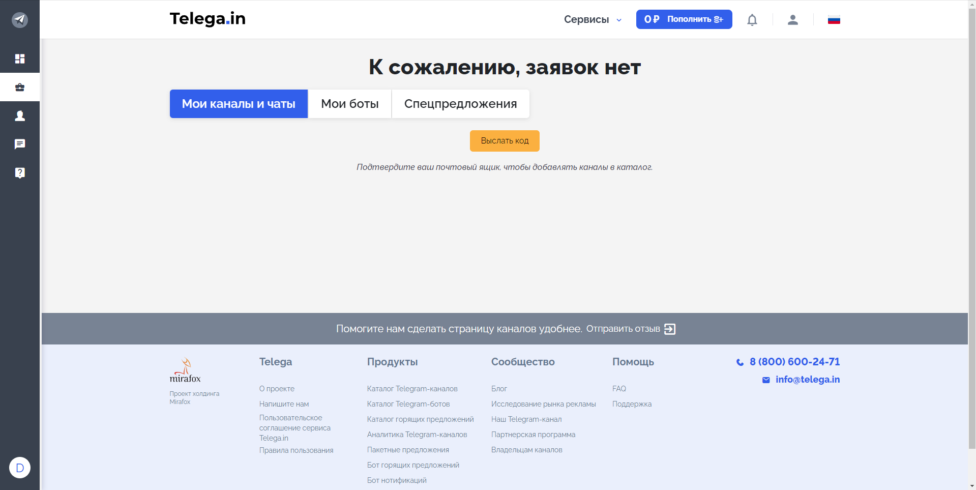976x490 pixels.
Task: Open Пользовательское соглашение сервиса link
Action: pyautogui.click(x=295, y=428)
